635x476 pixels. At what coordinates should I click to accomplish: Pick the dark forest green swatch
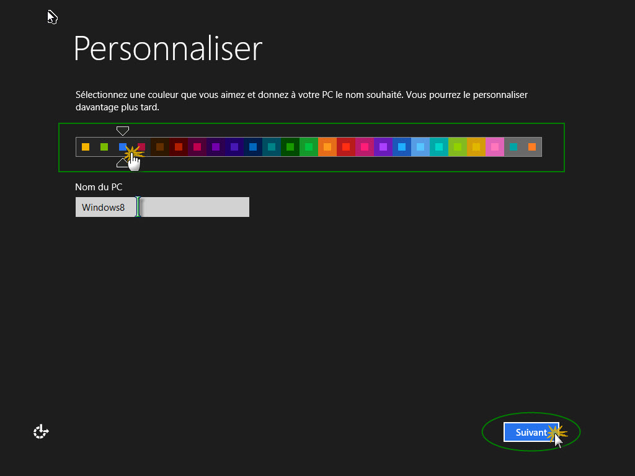click(290, 147)
